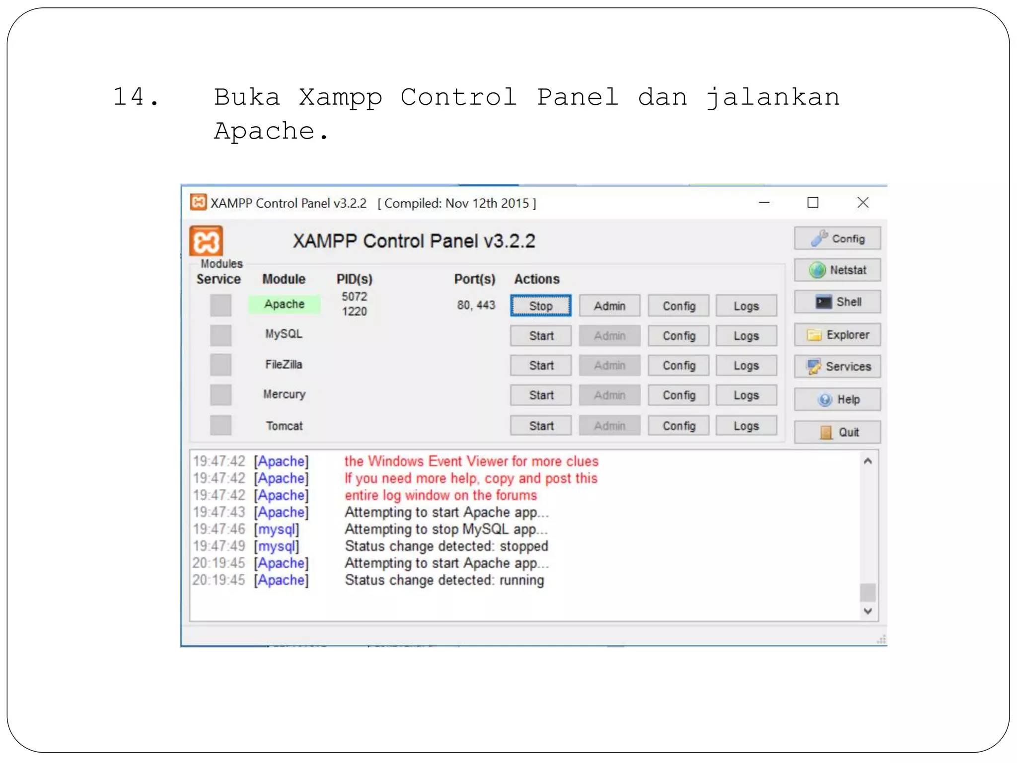Click the Mercury module name
This screenshot has height=763, width=1017.
pyautogui.click(x=284, y=394)
